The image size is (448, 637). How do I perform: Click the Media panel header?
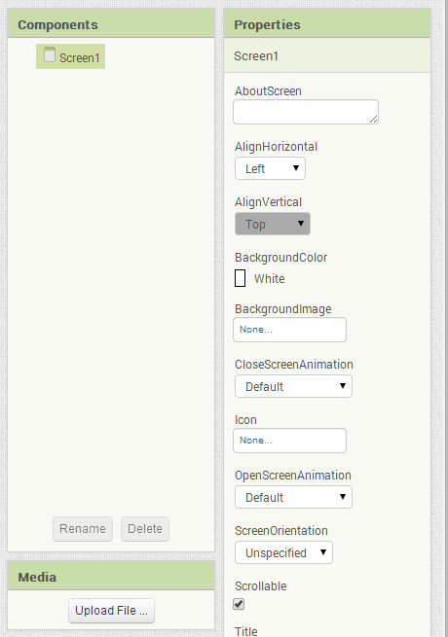pos(111,576)
